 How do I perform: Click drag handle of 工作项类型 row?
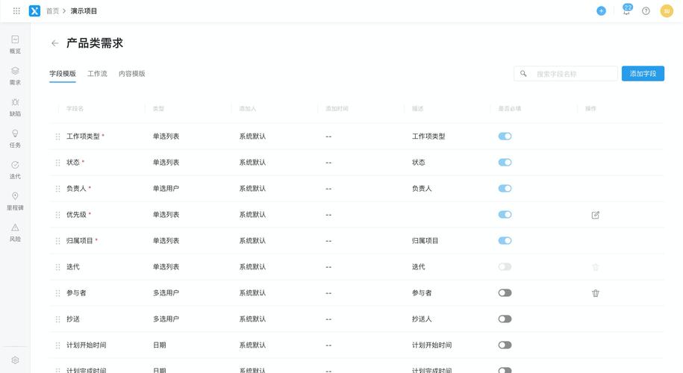point(57,137)
